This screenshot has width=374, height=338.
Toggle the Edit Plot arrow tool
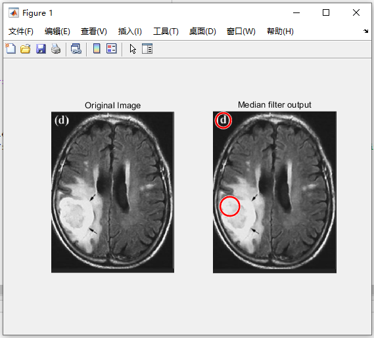133,49
